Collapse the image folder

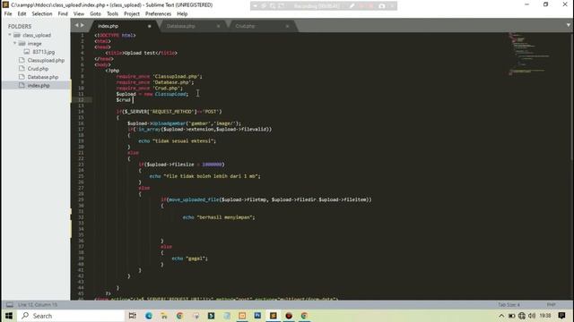coord(15,44)
